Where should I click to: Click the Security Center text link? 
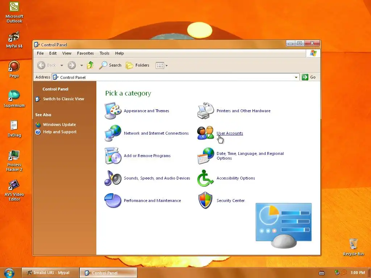[230, 201]
